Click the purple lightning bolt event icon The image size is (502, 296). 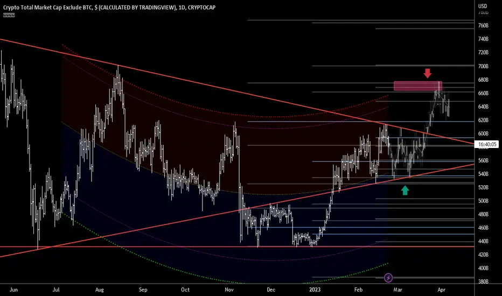point(388,278)
